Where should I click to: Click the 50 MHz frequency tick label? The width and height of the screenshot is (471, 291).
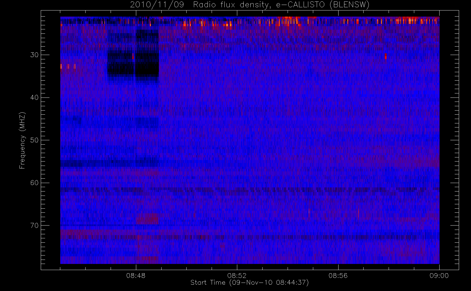pos(34,140)
